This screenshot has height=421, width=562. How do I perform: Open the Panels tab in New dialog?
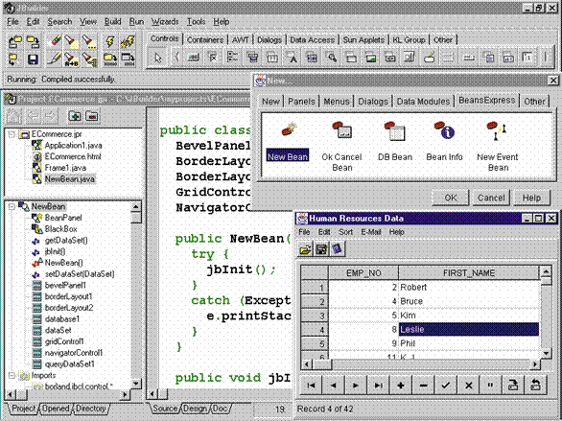point(301,102)
